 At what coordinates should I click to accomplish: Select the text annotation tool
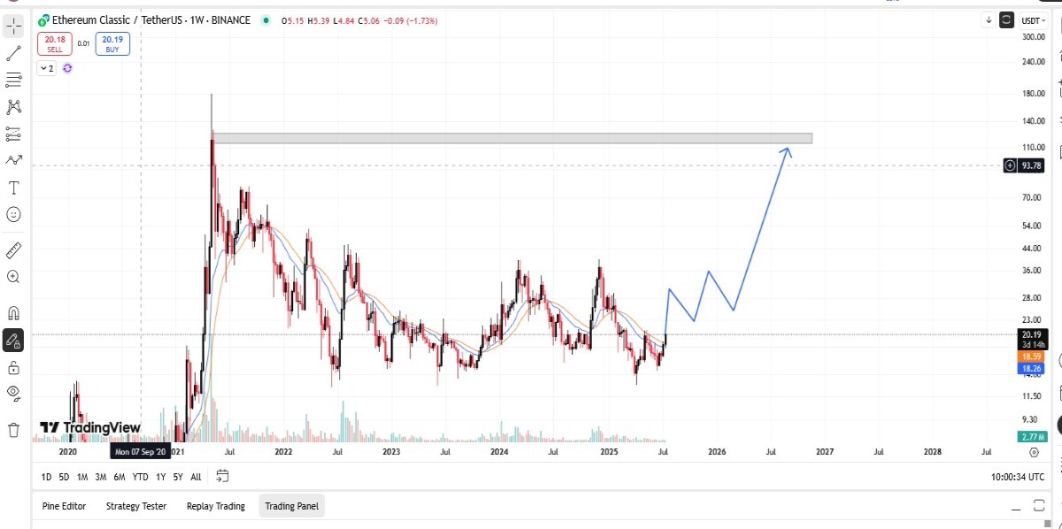tap(13, 188)
